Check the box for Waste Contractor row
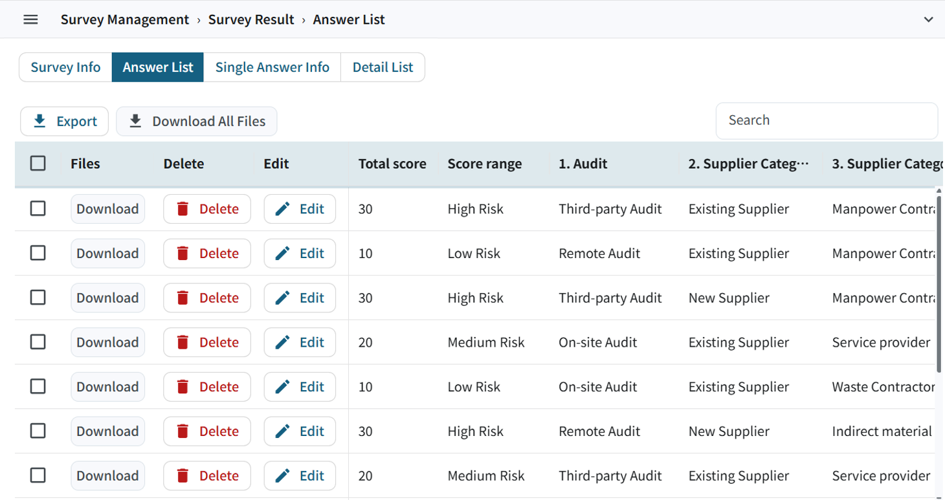Screen dimensions: 945x500 pos(38,386)
